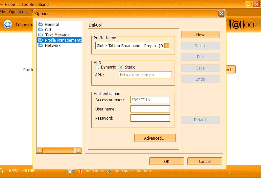Open the Operation menu in main window
The width and height of the screenshot is (261, 178).
18,12
